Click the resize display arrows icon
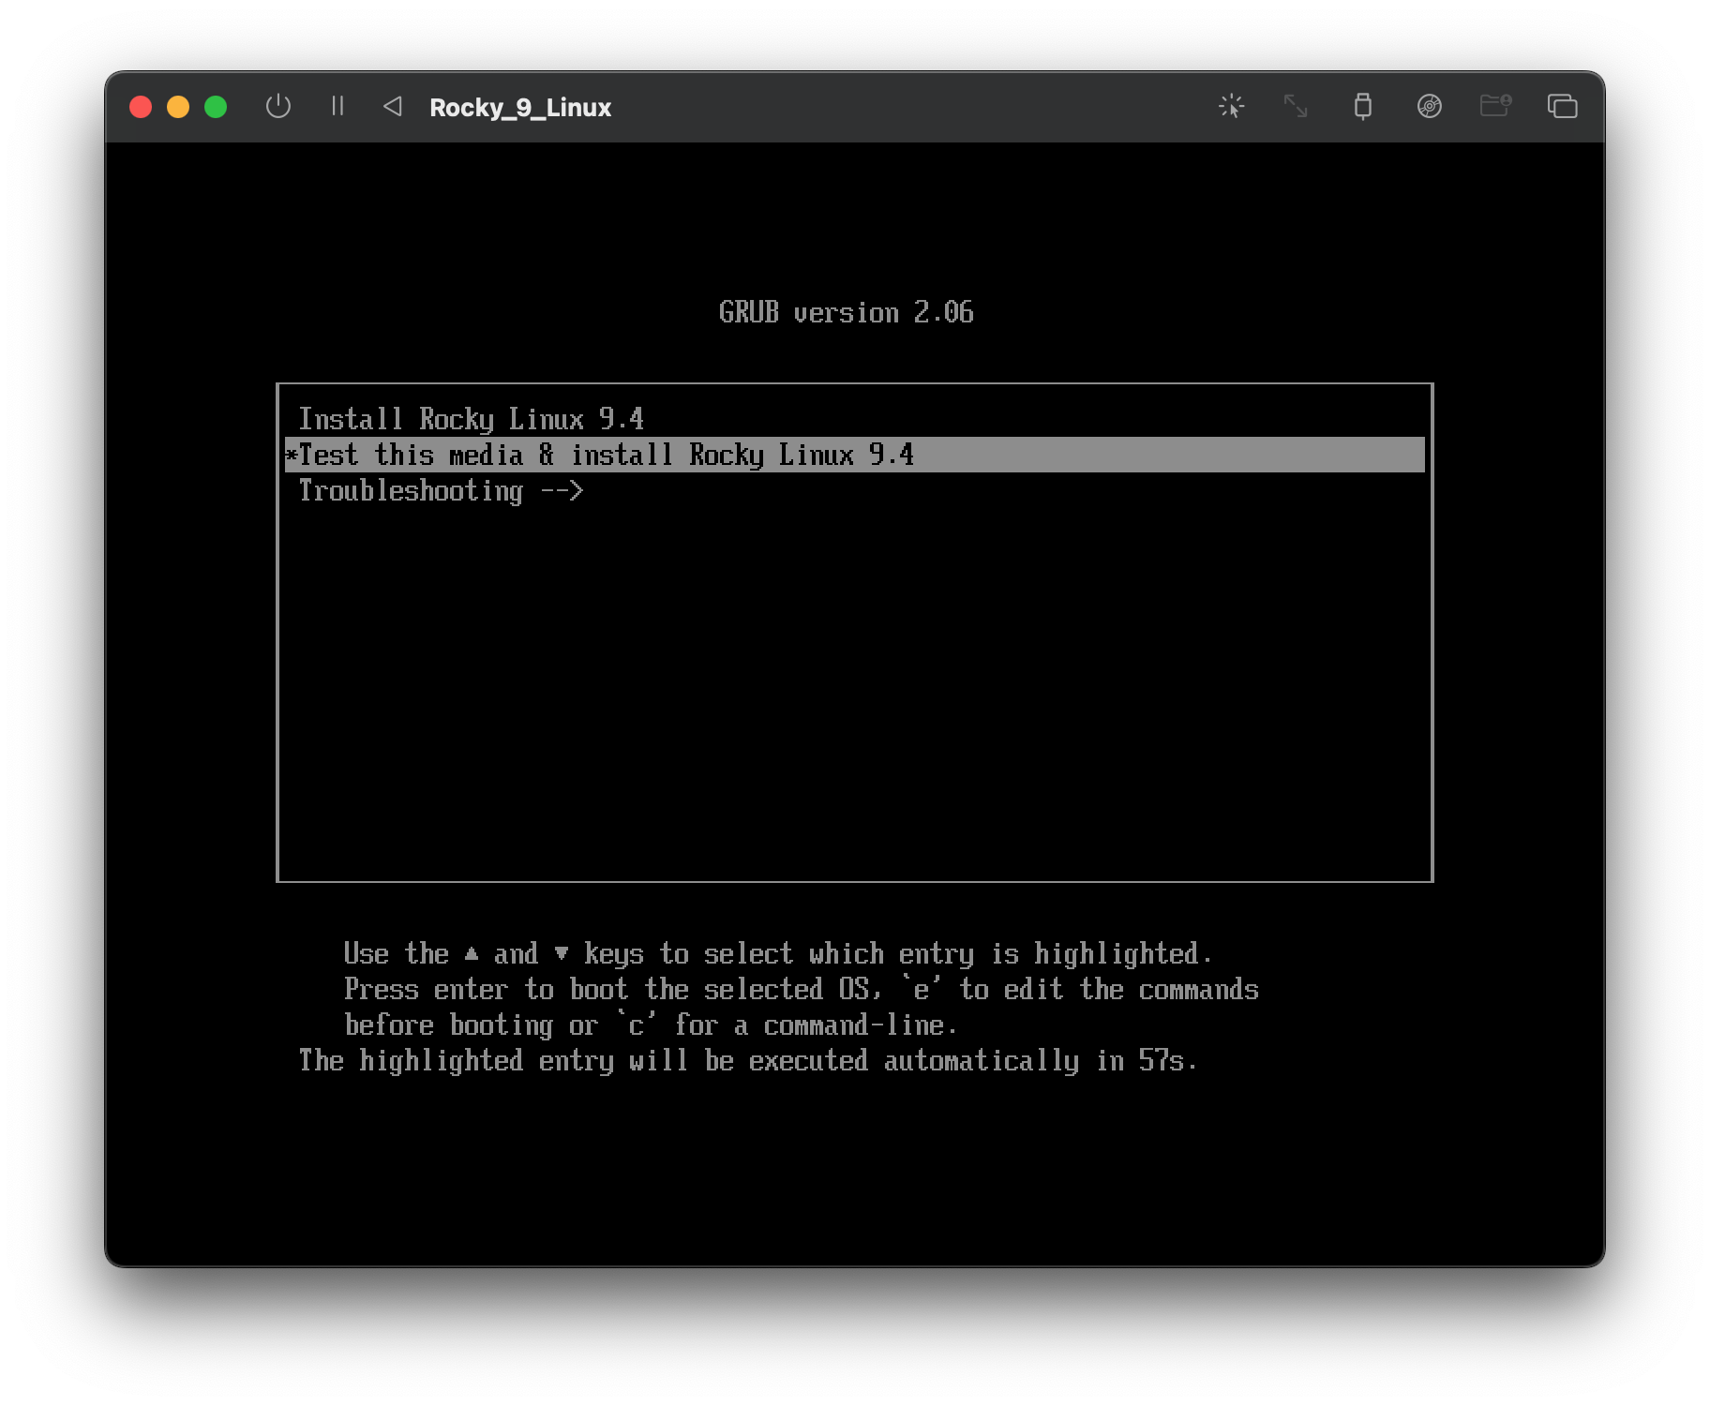The height and width of the screenshot is (1406, 1710). [x=1296, y=106]
